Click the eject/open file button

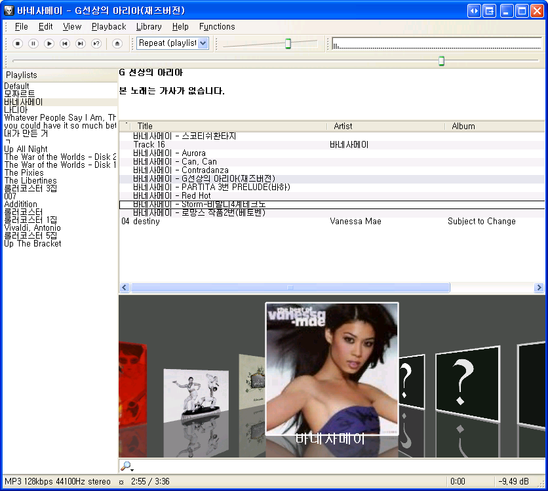click(x=117, y=44)
